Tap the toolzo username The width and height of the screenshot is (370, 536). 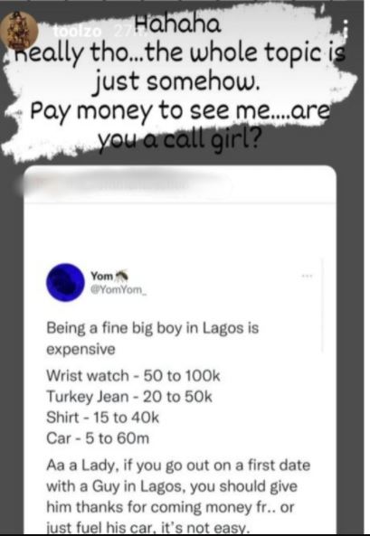78,32
